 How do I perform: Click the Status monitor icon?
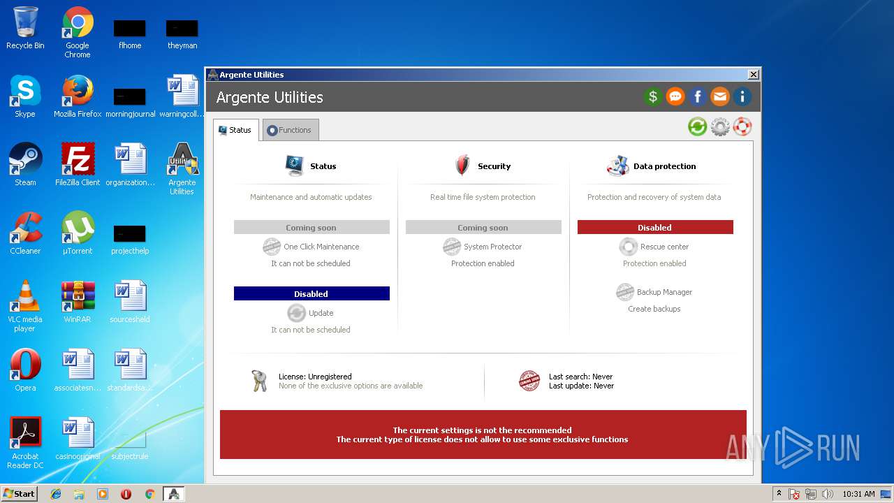click(295, 166)
